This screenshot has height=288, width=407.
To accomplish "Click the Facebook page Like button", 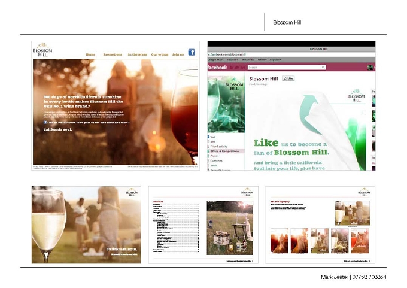I will point(288,78).
